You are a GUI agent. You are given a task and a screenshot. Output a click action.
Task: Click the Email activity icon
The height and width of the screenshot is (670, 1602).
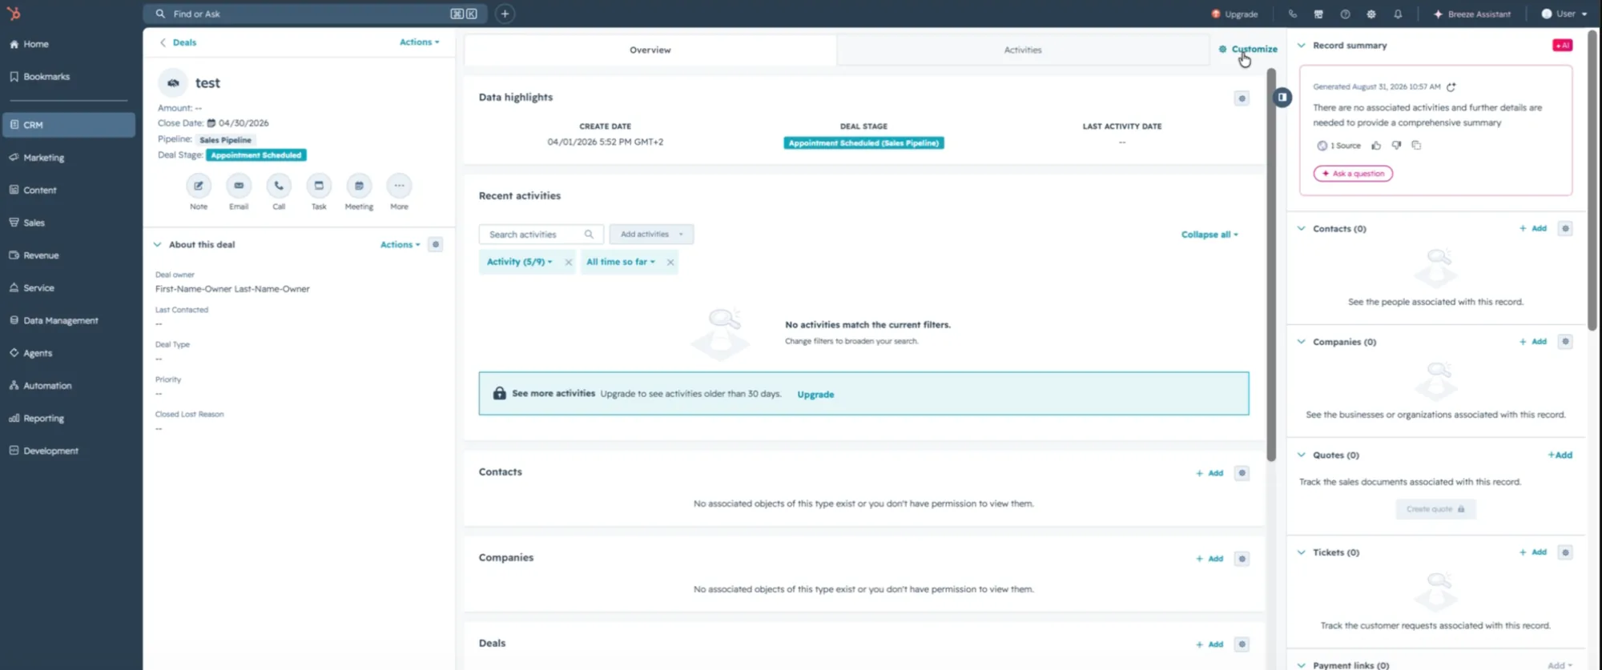[239, 186]
